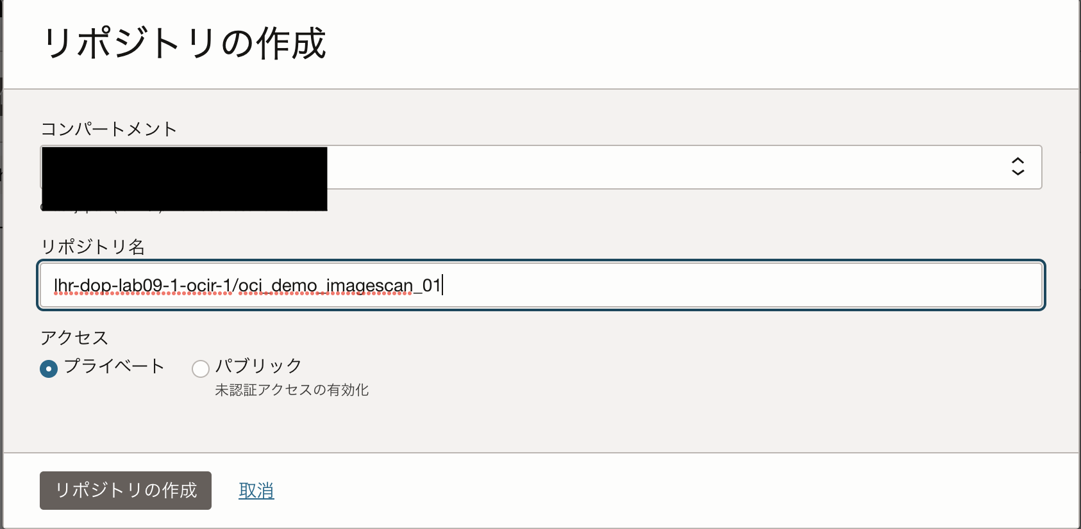Click the アクセス section label

pyautogui.click(x=74, y=338)
